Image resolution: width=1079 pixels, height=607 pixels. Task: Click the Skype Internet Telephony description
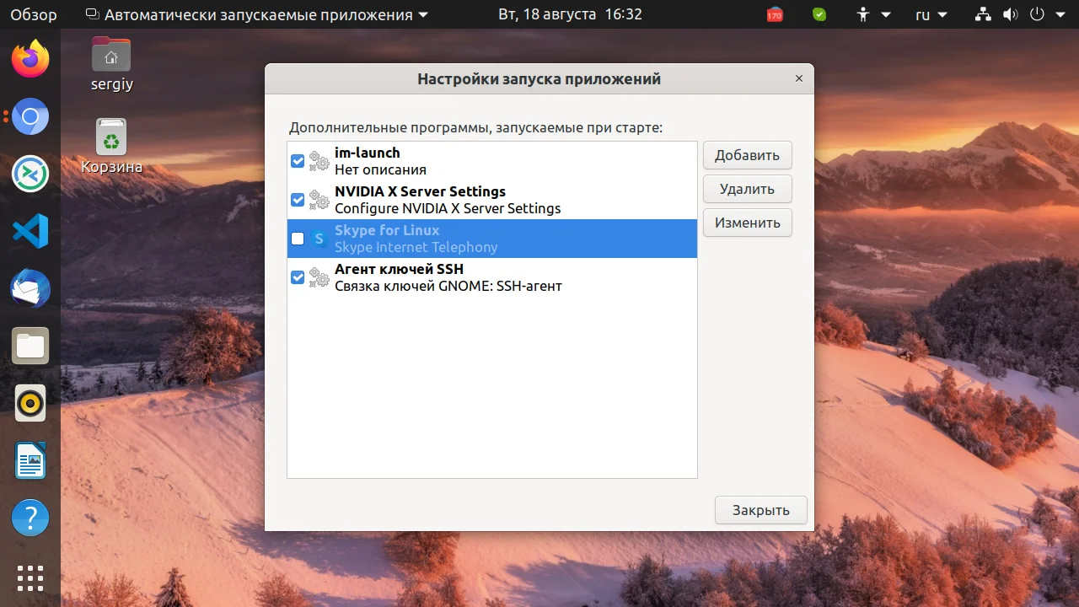coord(416,247)
